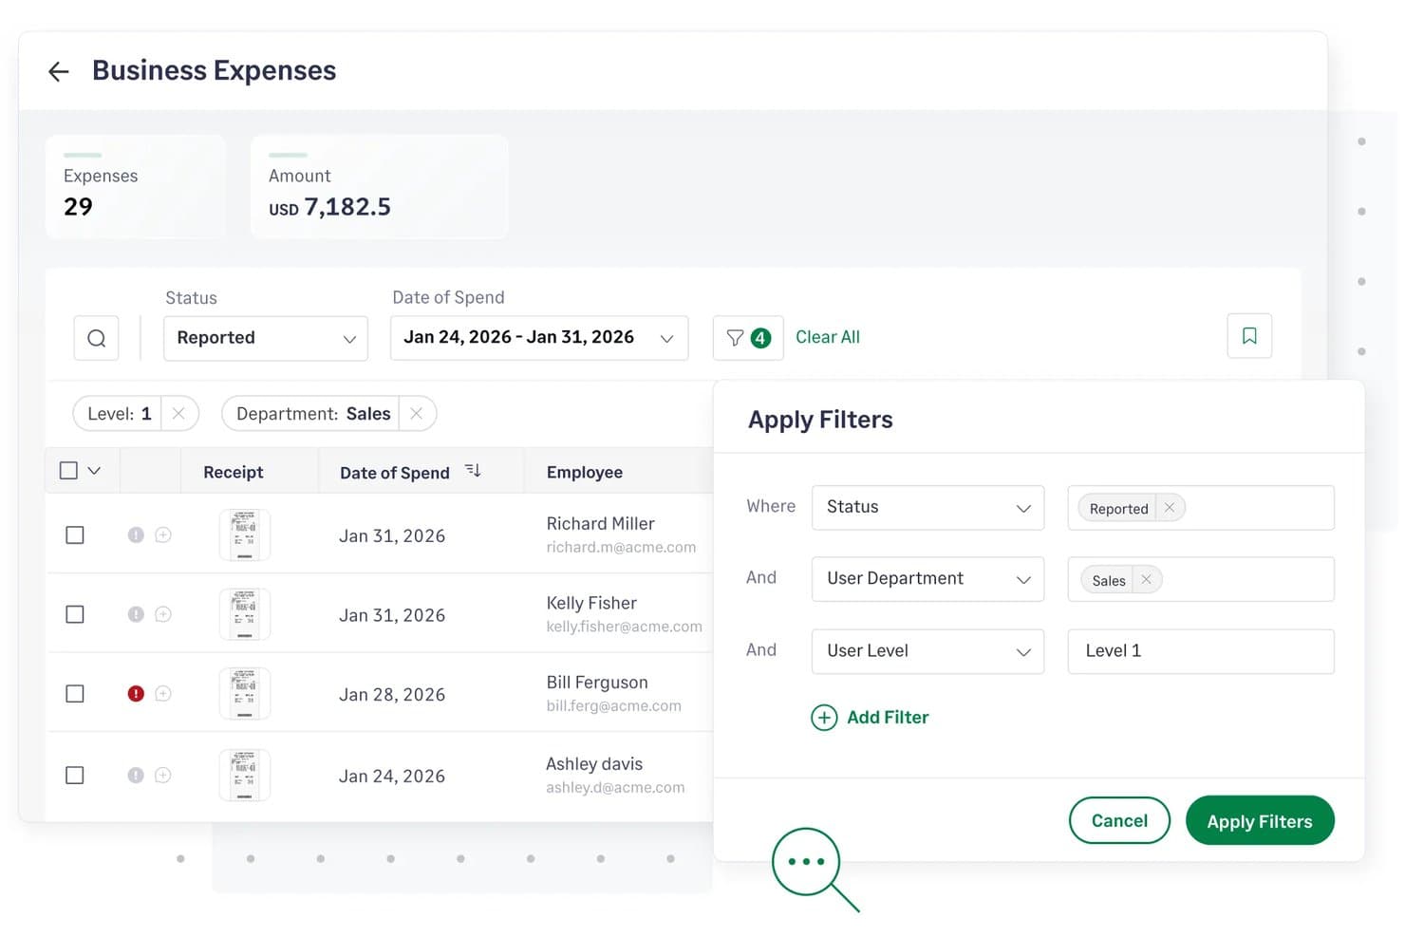The width and height of the screenshot is (1405, 937).
Task: Click the bookmark save-filter icon
Action: (x=1249, y=336)
